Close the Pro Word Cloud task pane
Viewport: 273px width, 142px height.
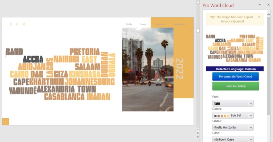pos(269,5)
